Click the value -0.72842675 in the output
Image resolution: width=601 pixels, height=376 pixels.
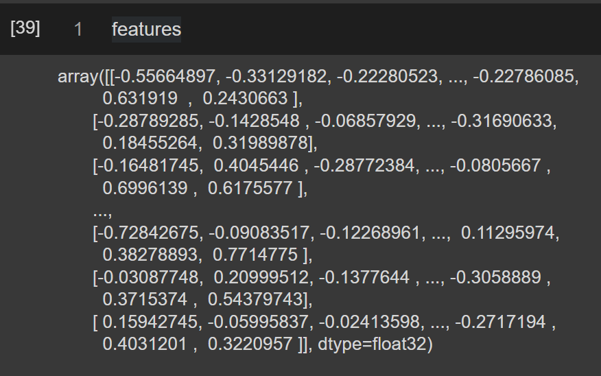[x=148, y=233]
